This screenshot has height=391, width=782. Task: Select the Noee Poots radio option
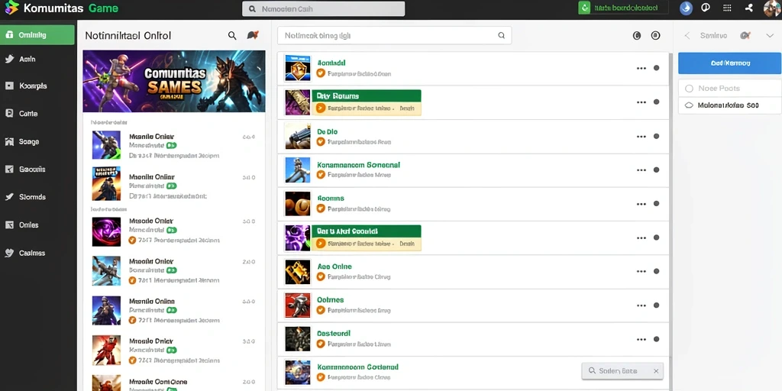(690, 89)
